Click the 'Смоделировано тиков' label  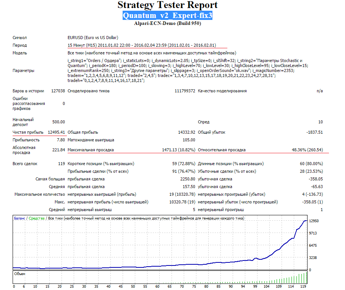click(x=89, y=91)
